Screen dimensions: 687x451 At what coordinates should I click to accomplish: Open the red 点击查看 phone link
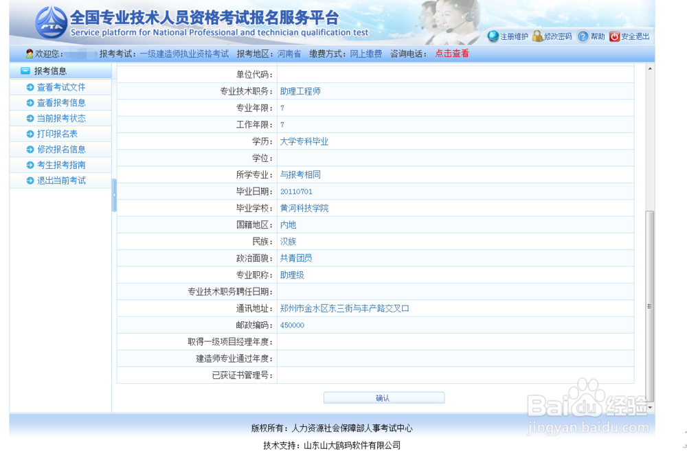(451, 53)
